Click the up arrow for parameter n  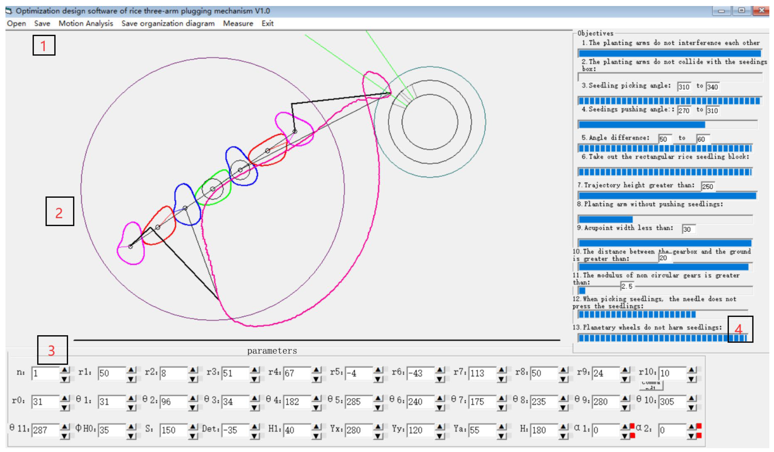click(65, 370)
